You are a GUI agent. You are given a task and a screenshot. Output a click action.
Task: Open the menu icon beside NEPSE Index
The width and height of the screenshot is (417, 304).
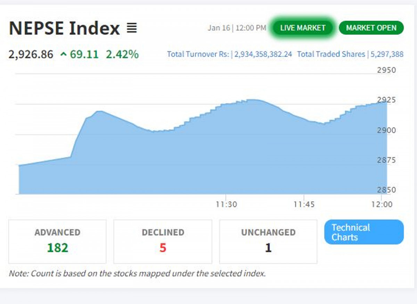(132, 28)
